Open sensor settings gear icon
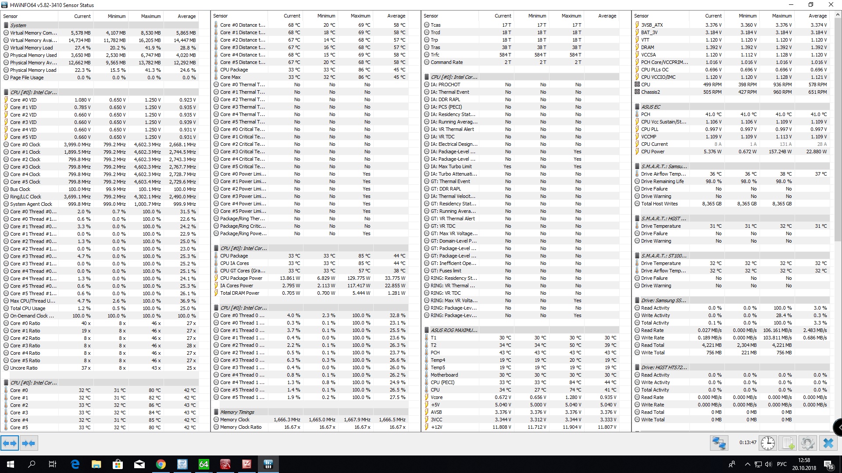Viewport: 842px width, 473px height. coord(807,443)
